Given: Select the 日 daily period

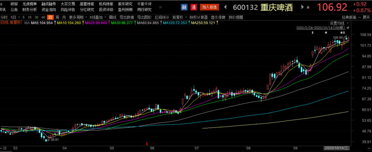Looking at the screenshot, I should click(50, 17).
